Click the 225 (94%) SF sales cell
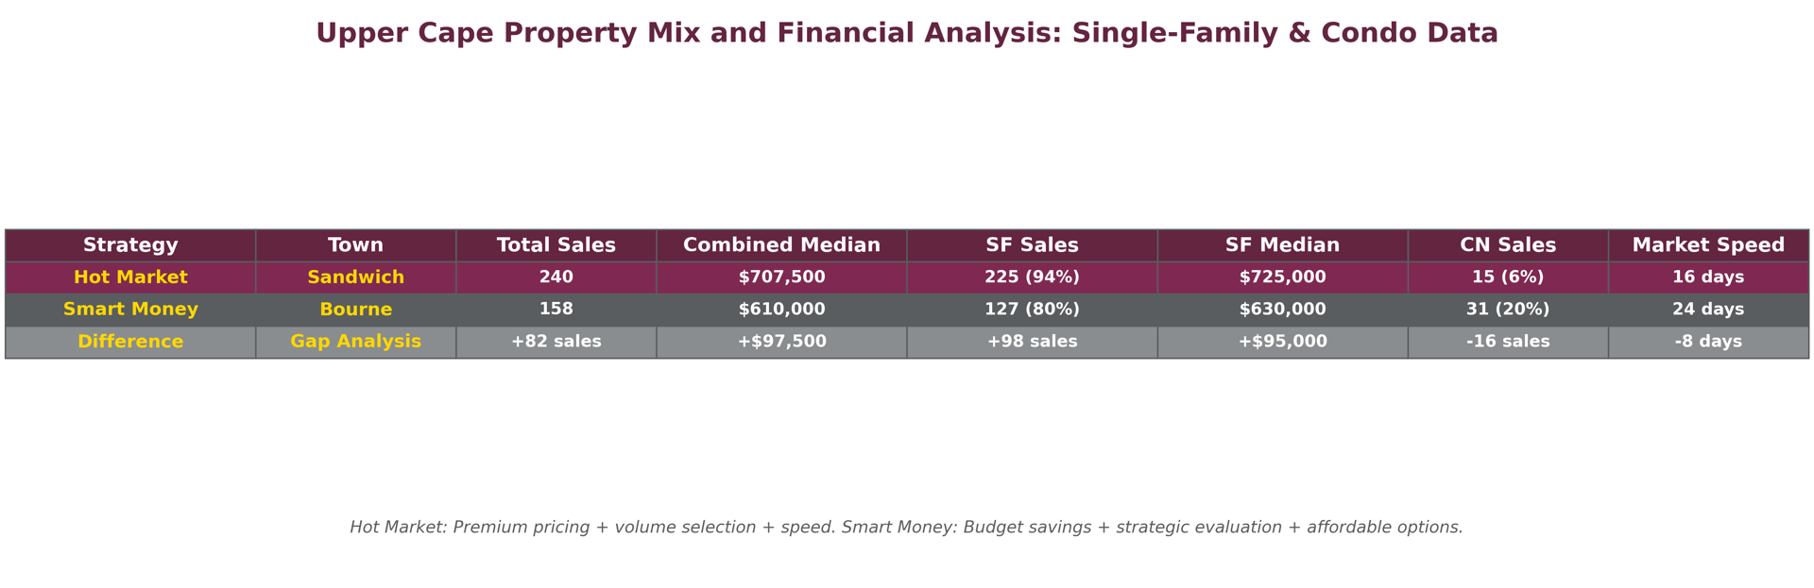Viewport: 1814px width, 588px height. [1032, 277]
